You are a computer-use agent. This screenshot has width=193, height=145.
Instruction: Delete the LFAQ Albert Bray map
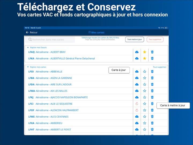pyautogui.click(x=152, y=52)
